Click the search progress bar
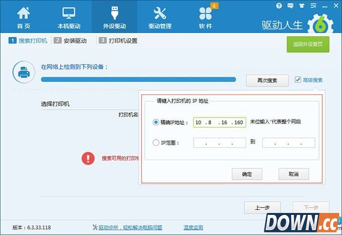This screenshot has width=342, height=235. click(x=138, y=79)
